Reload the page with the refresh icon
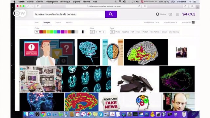 click(x=139, y=6)
